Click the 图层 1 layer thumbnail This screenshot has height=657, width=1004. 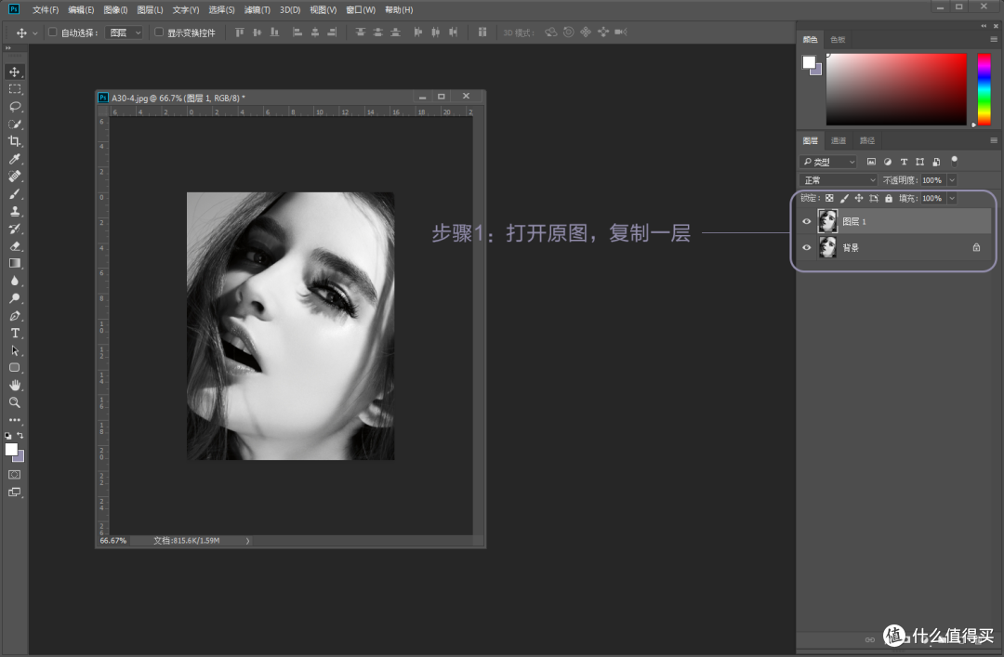[827, 221]
